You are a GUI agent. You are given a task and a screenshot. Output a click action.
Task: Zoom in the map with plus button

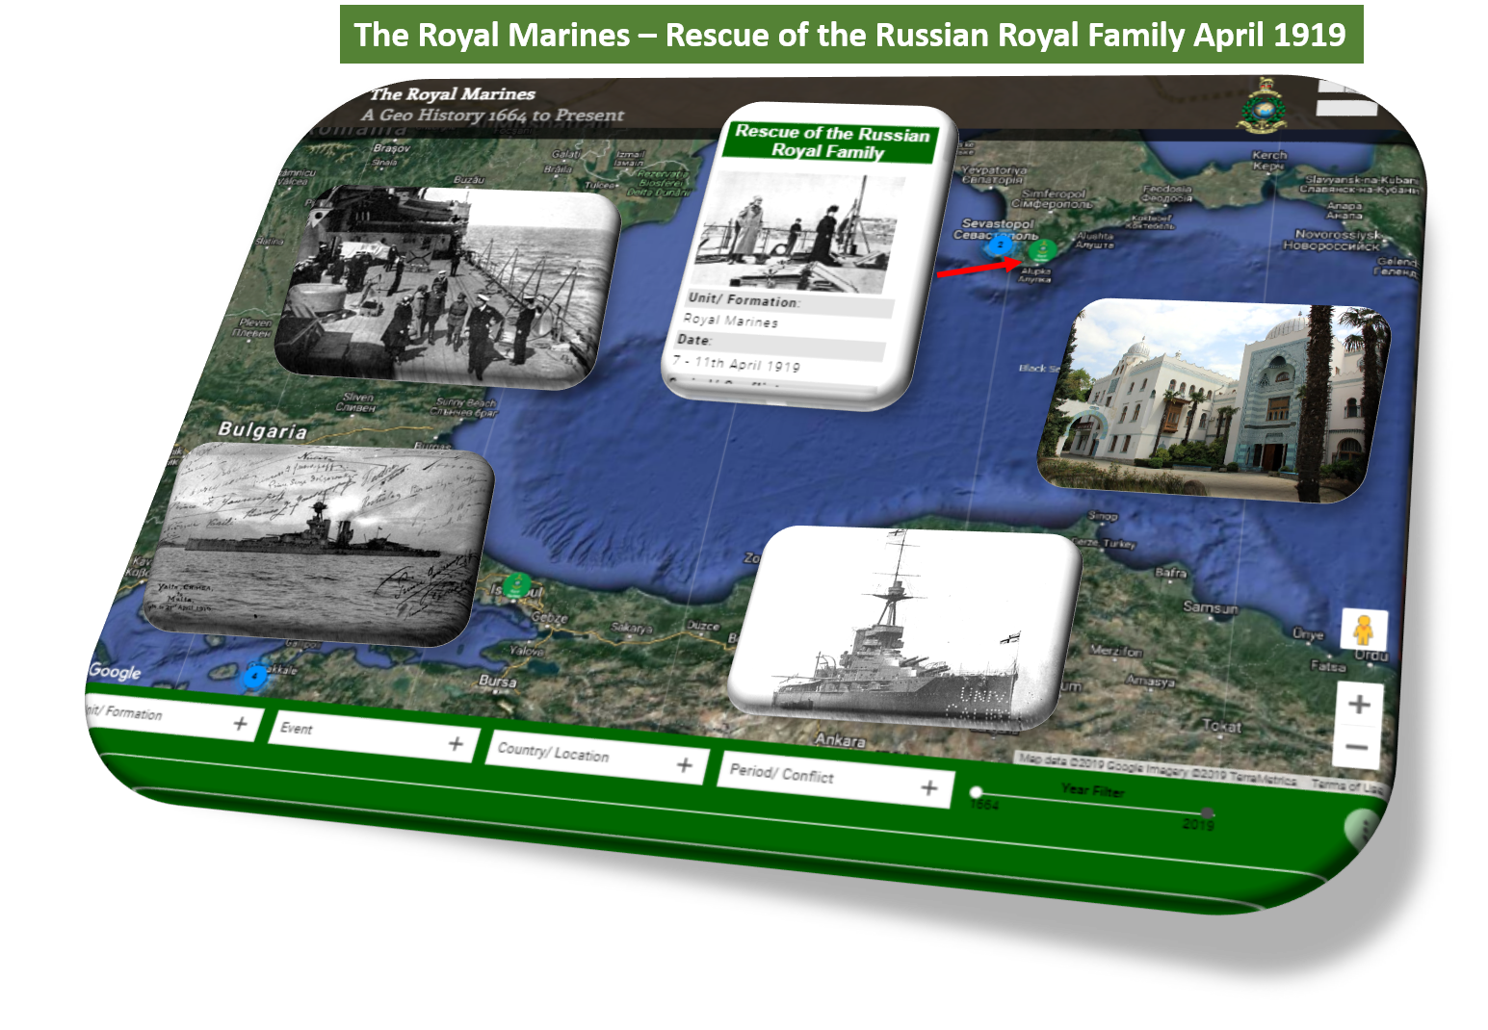(1359, 705)
